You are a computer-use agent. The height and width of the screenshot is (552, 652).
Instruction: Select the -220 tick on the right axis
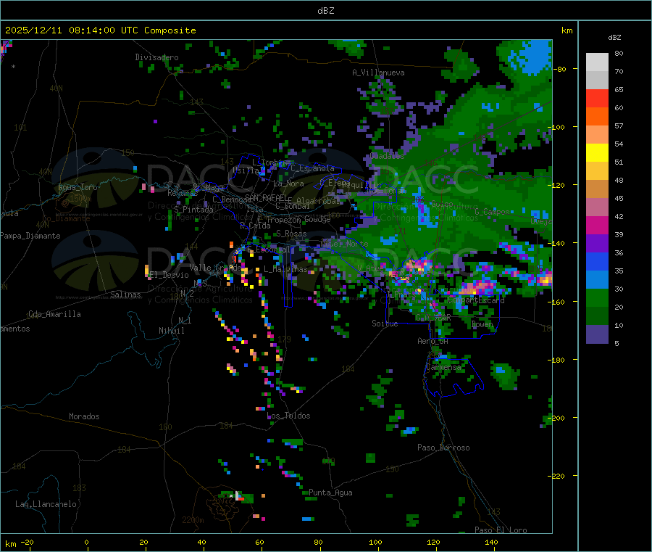557,476
